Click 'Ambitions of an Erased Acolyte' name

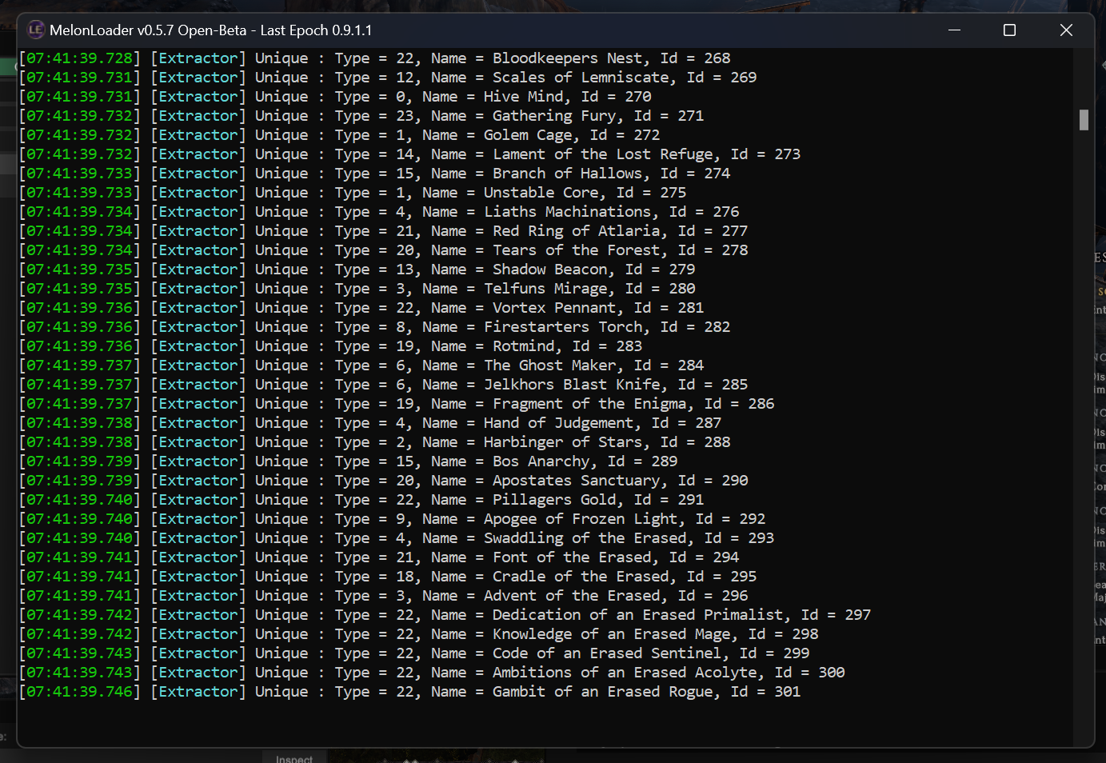(625, 673)
